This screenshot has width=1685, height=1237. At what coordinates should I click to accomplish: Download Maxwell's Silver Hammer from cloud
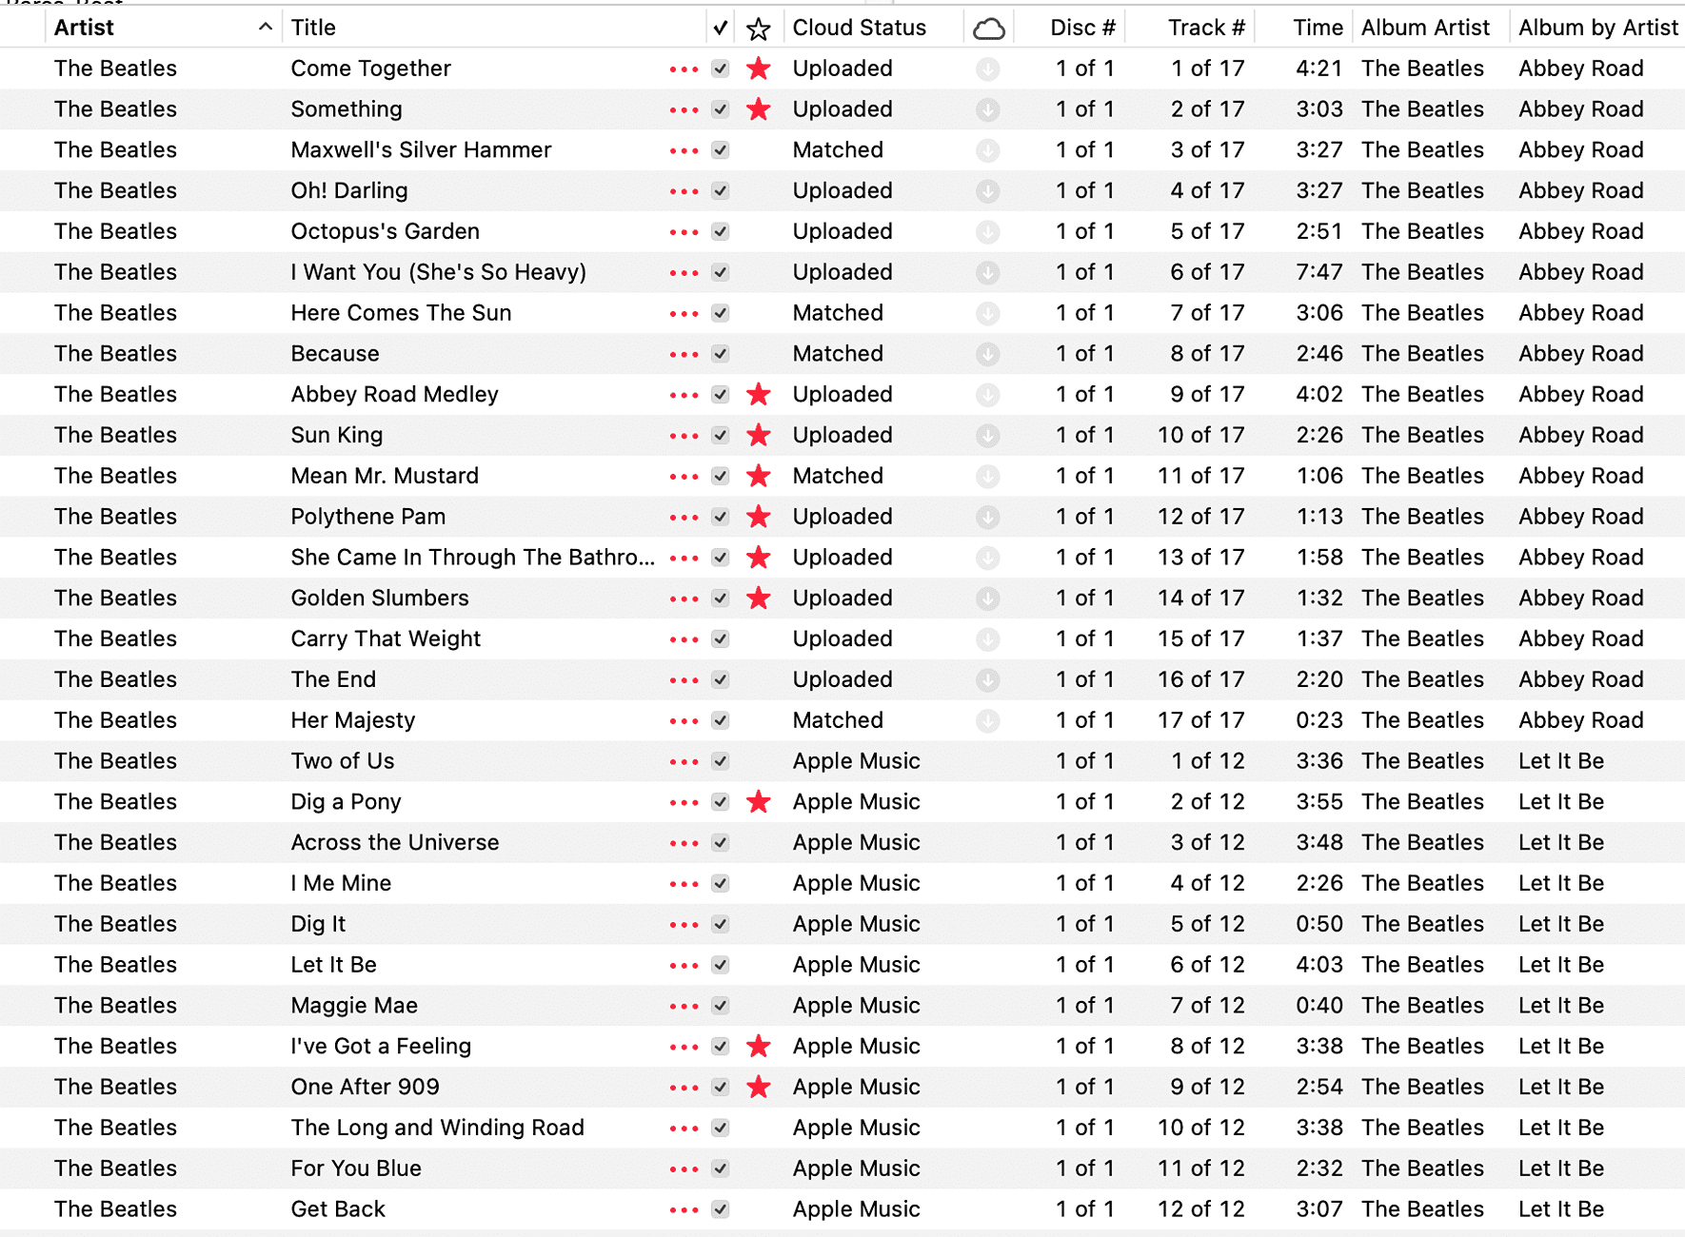point(988,150)
